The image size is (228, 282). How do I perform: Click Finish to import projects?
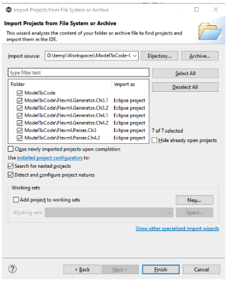pos(161,270)
